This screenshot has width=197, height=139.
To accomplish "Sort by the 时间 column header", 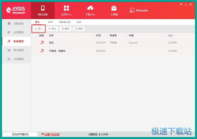I will 98,35.
